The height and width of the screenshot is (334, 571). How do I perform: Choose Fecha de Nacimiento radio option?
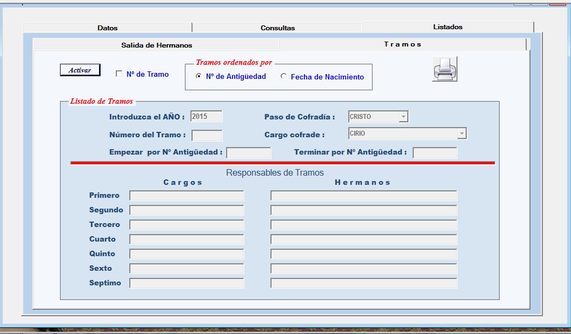(284, 76)
